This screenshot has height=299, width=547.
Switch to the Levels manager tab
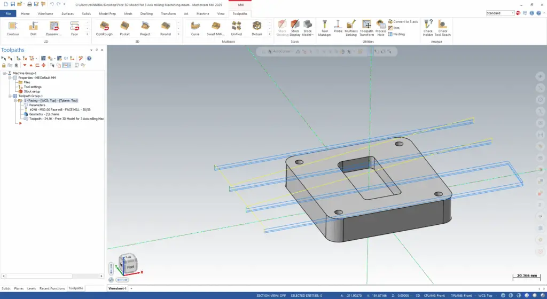pyautogui.click(x=32, y=288)
